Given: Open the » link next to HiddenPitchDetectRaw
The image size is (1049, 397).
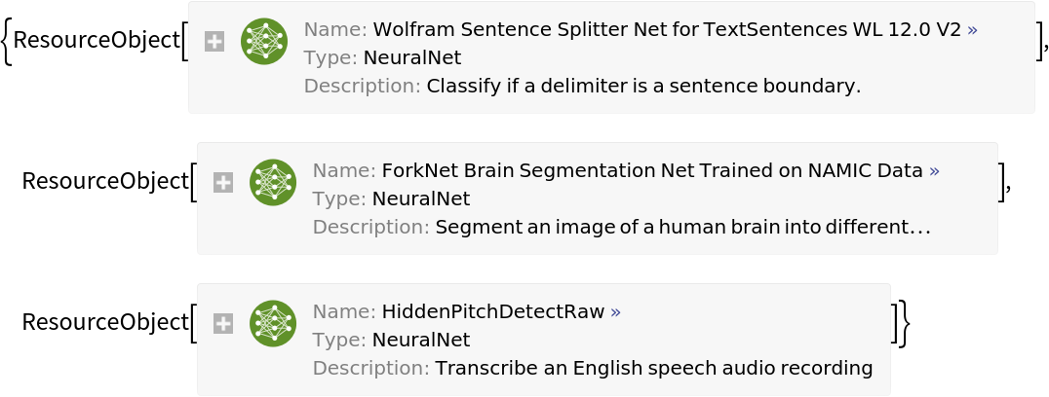Looking at the screenshot, I should [615, 312].
